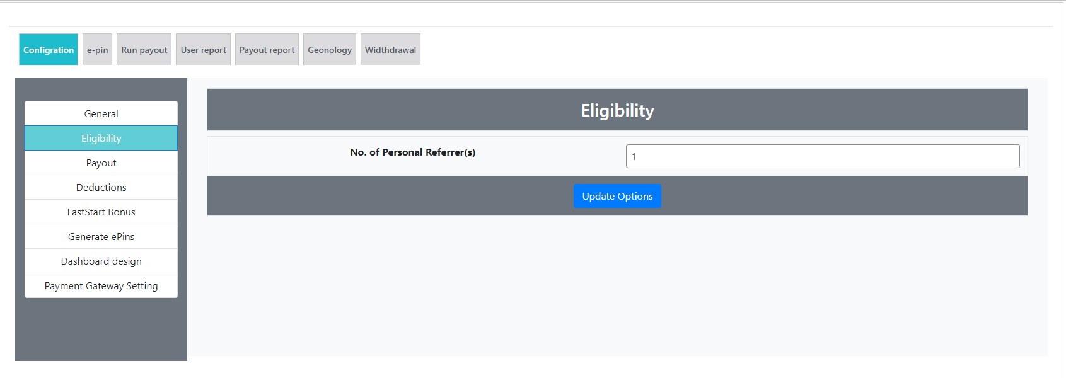Select Dashboard design in the sidebar
Viewport: 1066px width, 378px height.
(x=101, y=261)
